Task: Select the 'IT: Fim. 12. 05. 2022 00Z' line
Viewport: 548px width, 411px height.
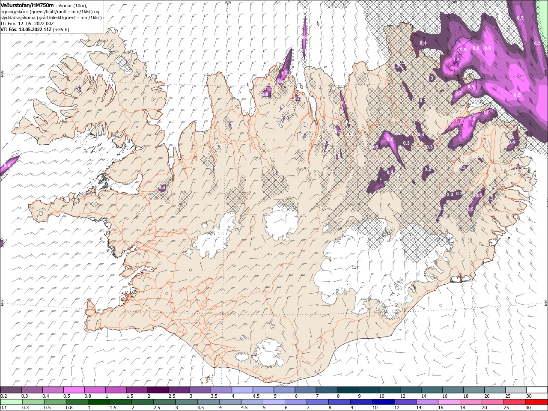Action: [x=27, y=24]
